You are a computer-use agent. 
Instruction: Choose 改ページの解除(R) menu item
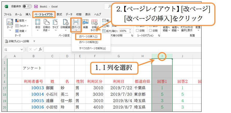tap(89, 42)
